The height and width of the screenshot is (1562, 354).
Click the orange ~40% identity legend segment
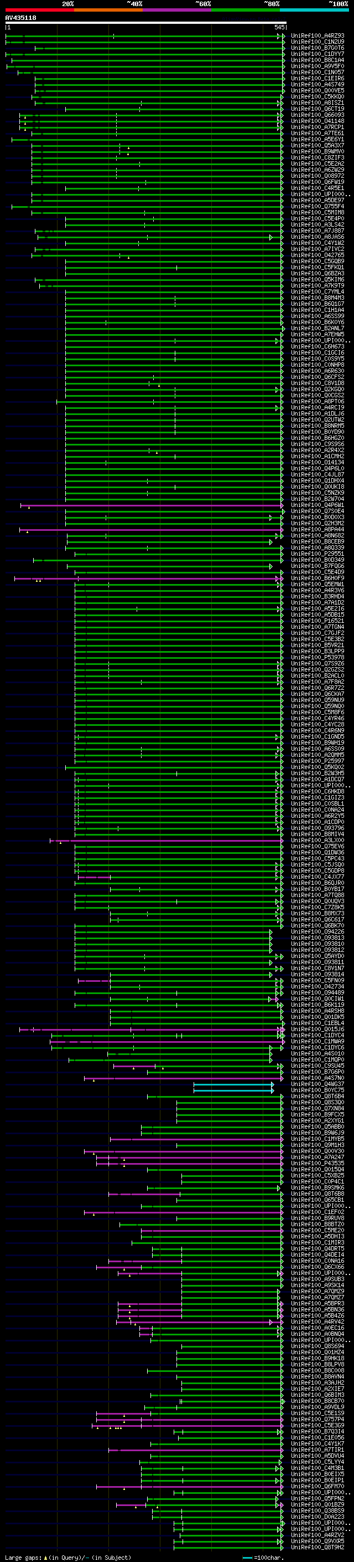[x=108, y=10]
